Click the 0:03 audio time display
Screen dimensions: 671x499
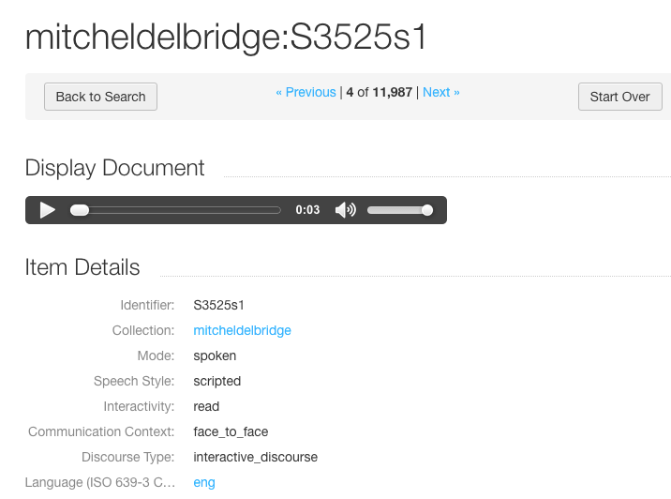(x=307, y=210)
